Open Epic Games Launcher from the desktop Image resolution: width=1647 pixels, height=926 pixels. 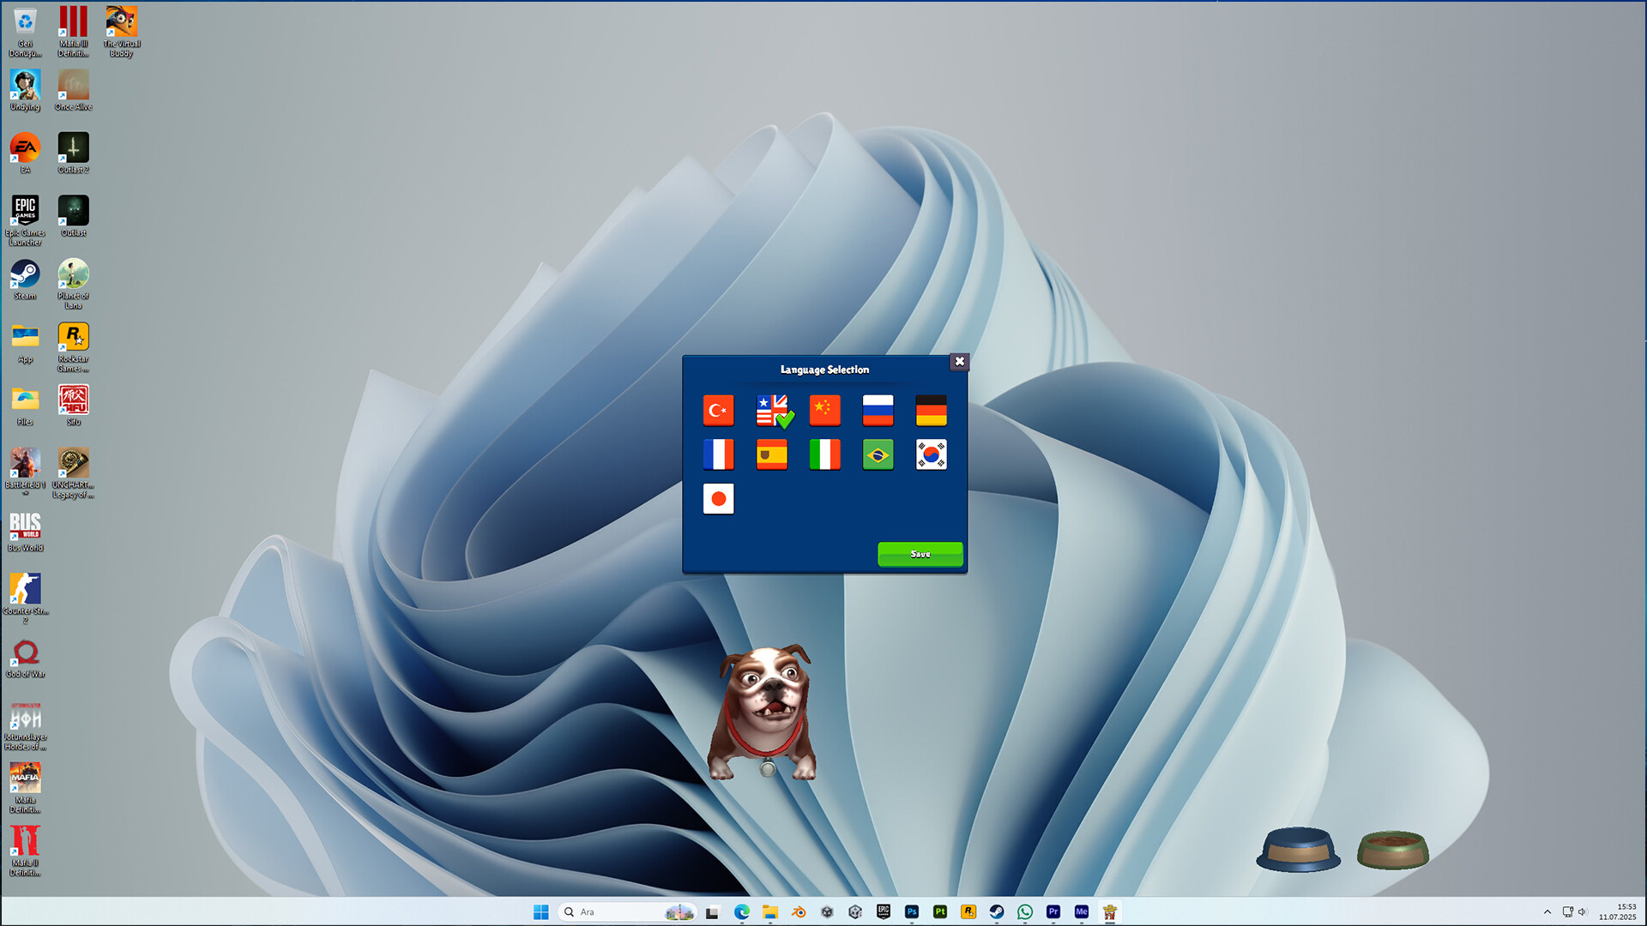coord(25,212)
